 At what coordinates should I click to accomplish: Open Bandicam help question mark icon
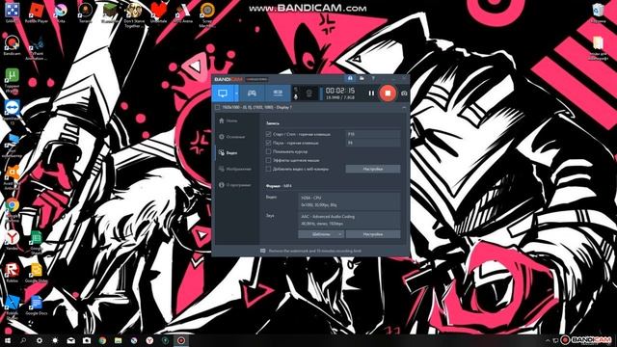click(x=373, y=79)
